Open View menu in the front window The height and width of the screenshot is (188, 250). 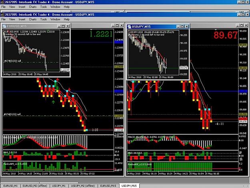[x=12, y=19]
